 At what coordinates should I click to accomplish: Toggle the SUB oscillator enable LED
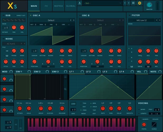pyautogui.click(x=3, y=15)
